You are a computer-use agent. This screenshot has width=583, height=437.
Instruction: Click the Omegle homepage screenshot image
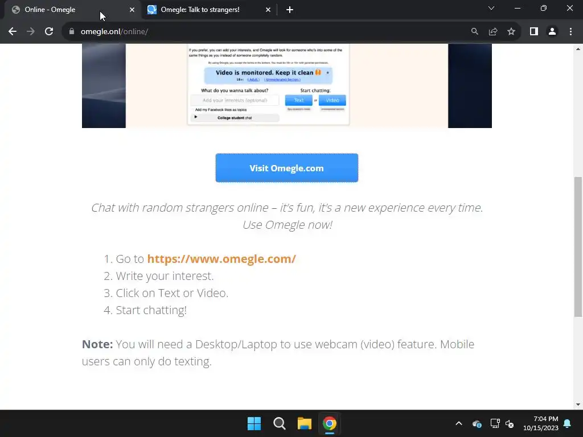287,86
